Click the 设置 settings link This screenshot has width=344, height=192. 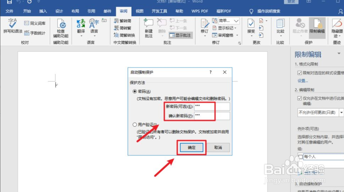(302, 80)
